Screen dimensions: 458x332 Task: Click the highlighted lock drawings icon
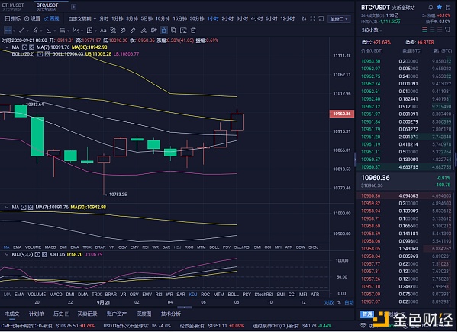click(163, 30)
